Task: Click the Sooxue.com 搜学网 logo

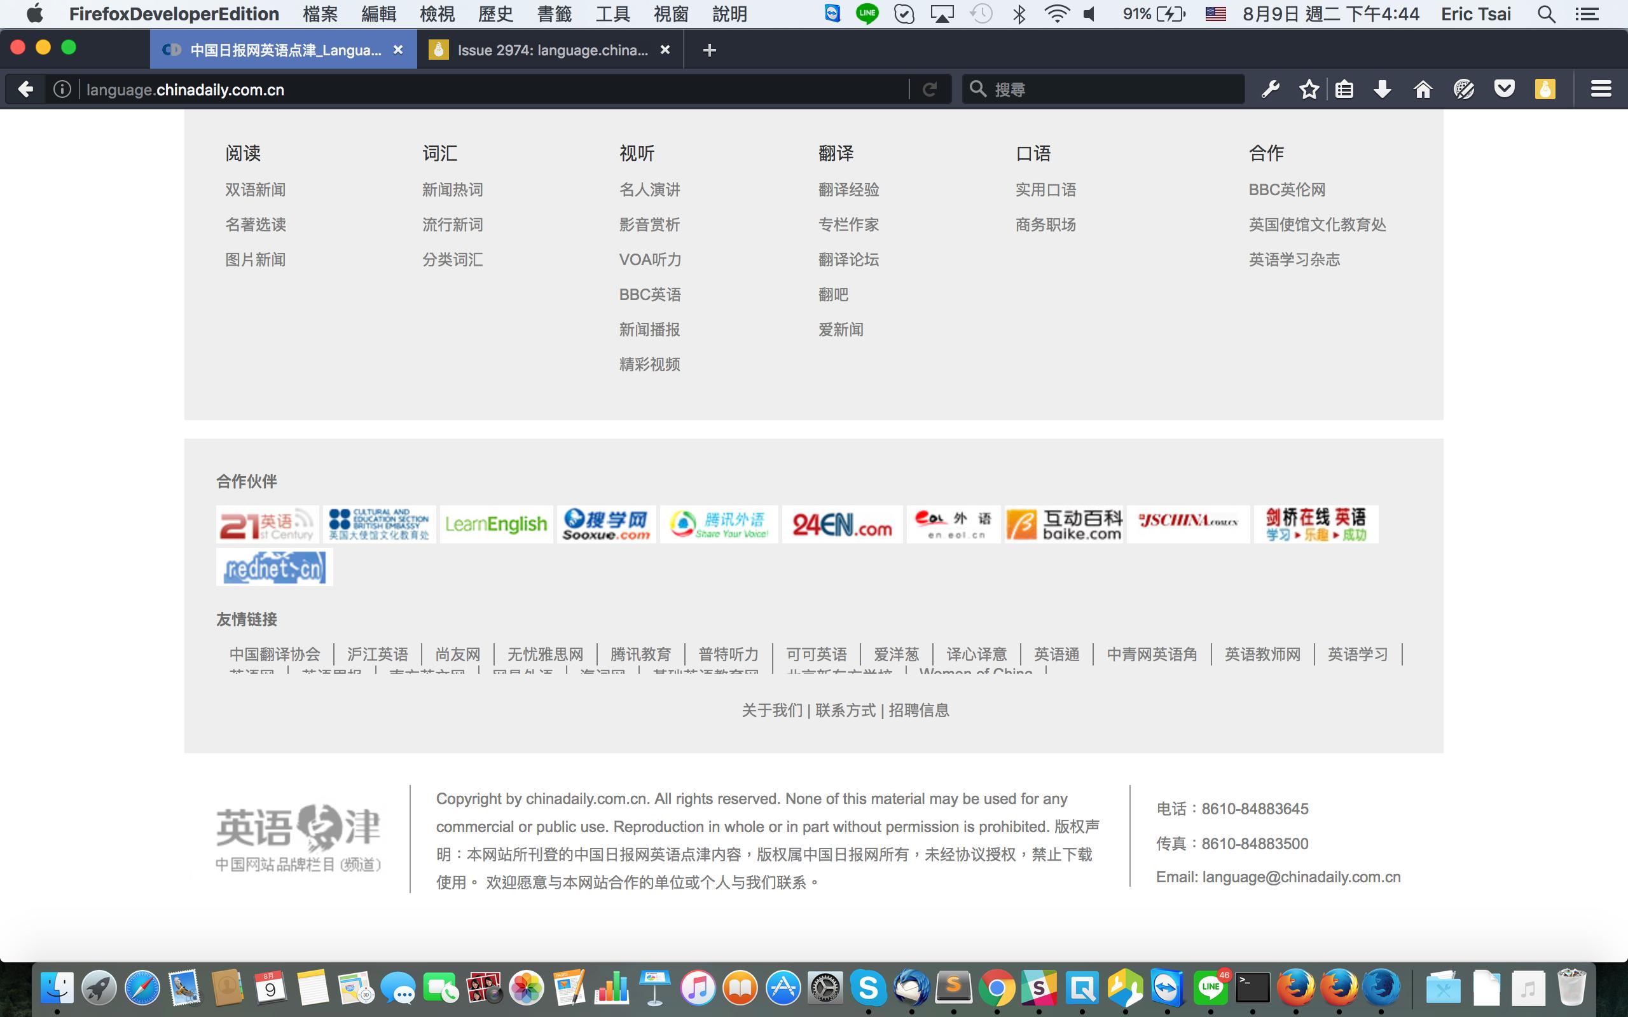Action: (x=606, y=524)
